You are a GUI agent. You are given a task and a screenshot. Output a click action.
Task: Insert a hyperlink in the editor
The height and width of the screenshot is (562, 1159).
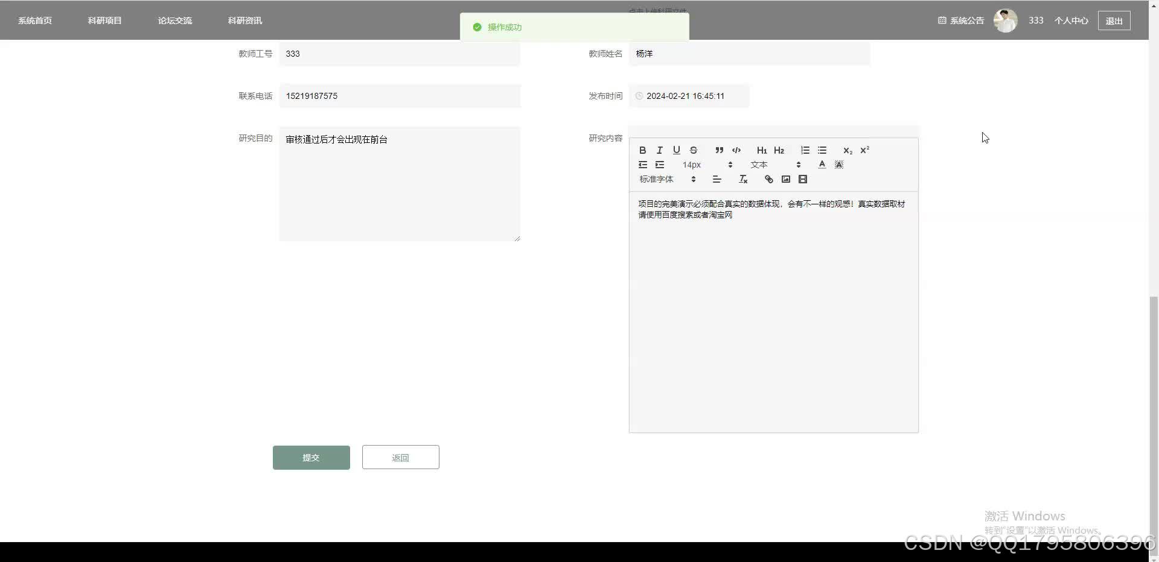(x=767, y=179)
